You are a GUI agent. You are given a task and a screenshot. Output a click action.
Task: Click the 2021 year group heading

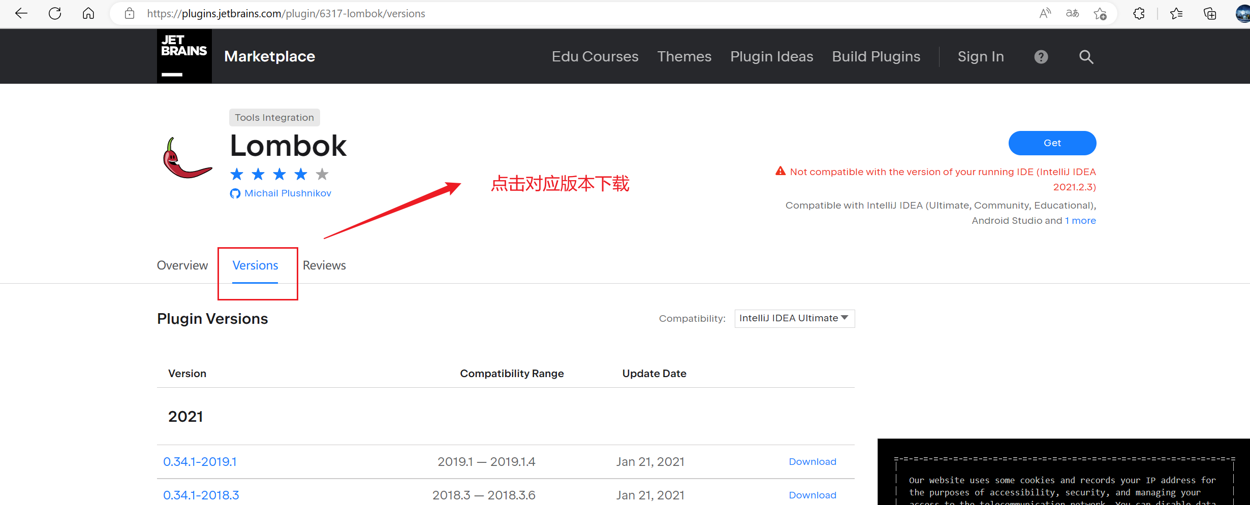tap(185, 417)
